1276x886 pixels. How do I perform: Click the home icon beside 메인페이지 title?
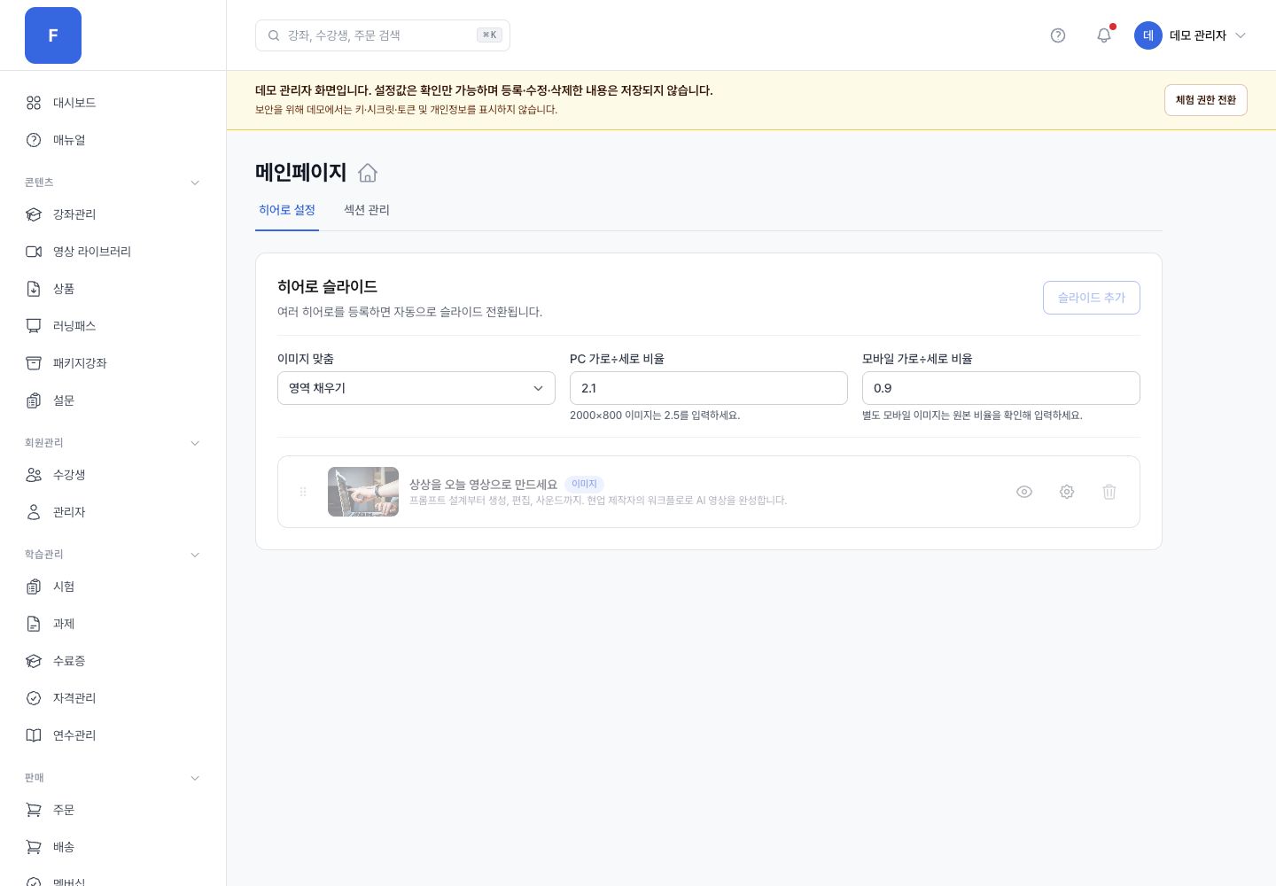(x=368, y=173)
